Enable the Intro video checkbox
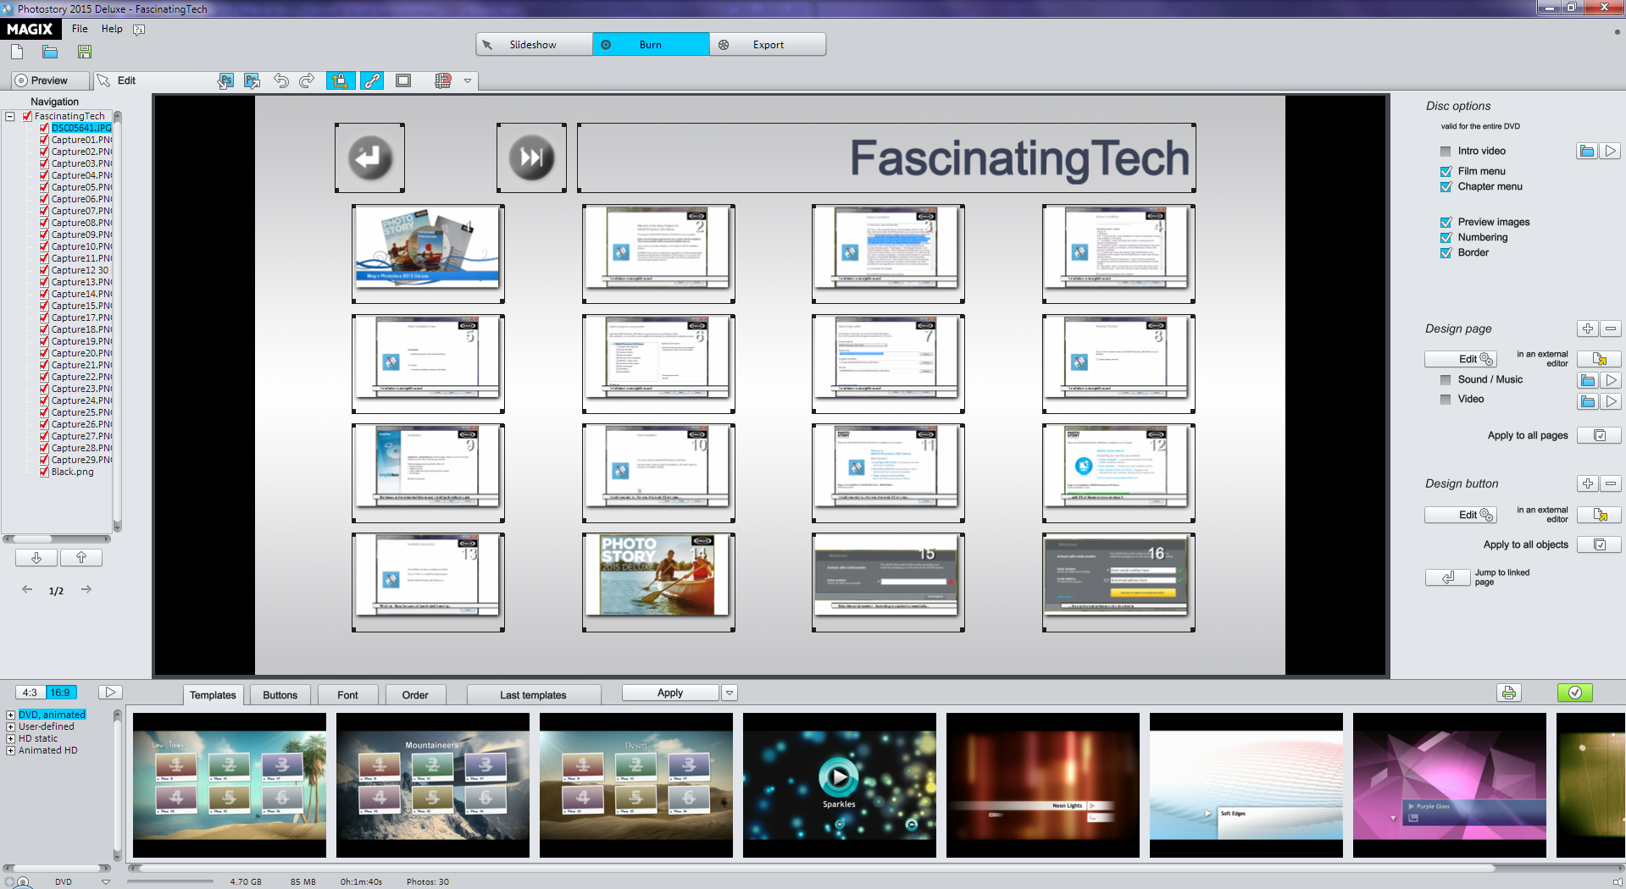The image size is (1626, 889). (1446, 152)
